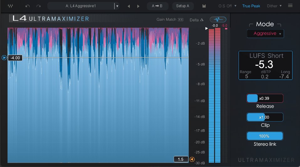Undo the last change
Screen dimensions: 300x167
(28, 6)
